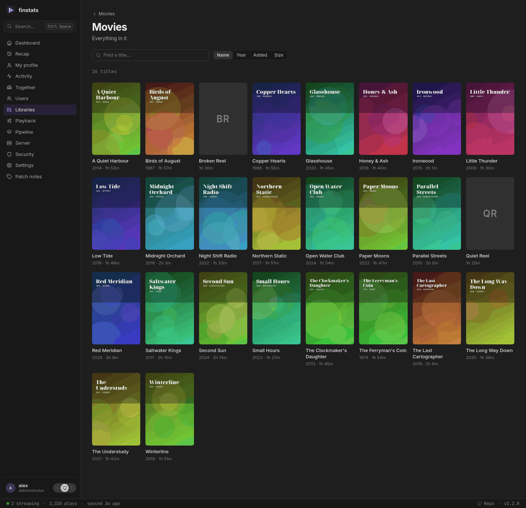The width and height of the screenshot is (526, 508).
Task: Open the Settings gear icon
Action: (9, 165)
